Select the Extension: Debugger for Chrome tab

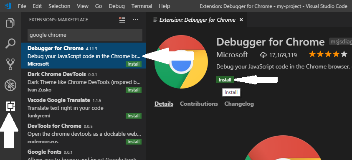pyautogui.click(x=197, y=20)
